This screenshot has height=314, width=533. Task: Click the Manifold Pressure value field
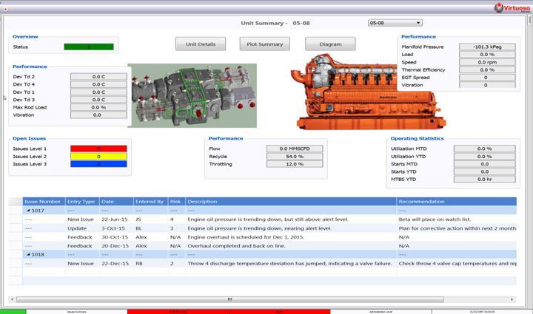(x=486, y=47)
